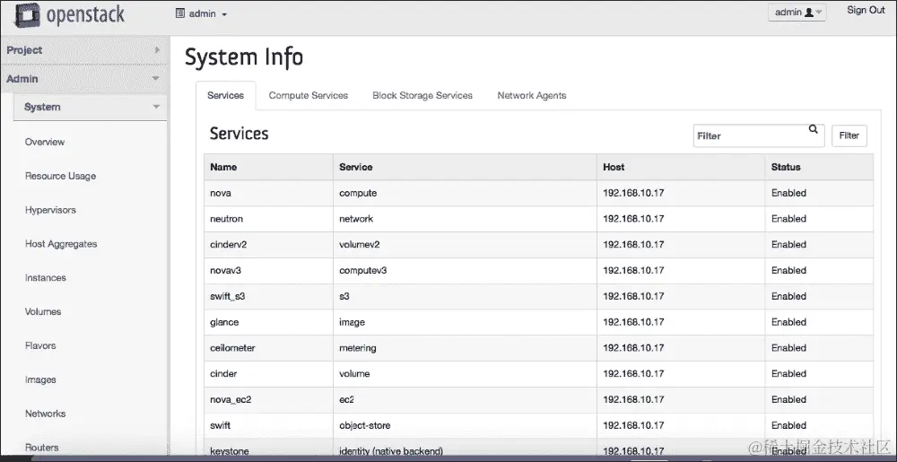897x462 pixels.
Task: Select the novav3 name cell
Action: click(x=268, y=270)
